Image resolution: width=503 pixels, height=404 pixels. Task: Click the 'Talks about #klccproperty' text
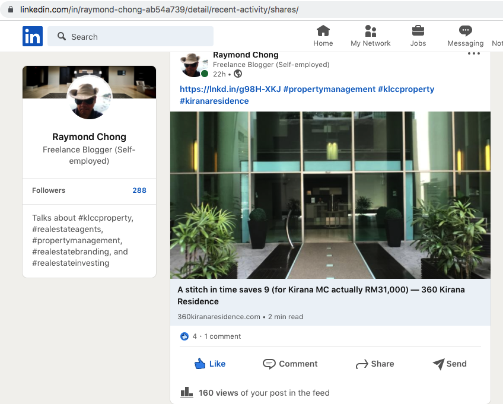(x=83, y=240)
